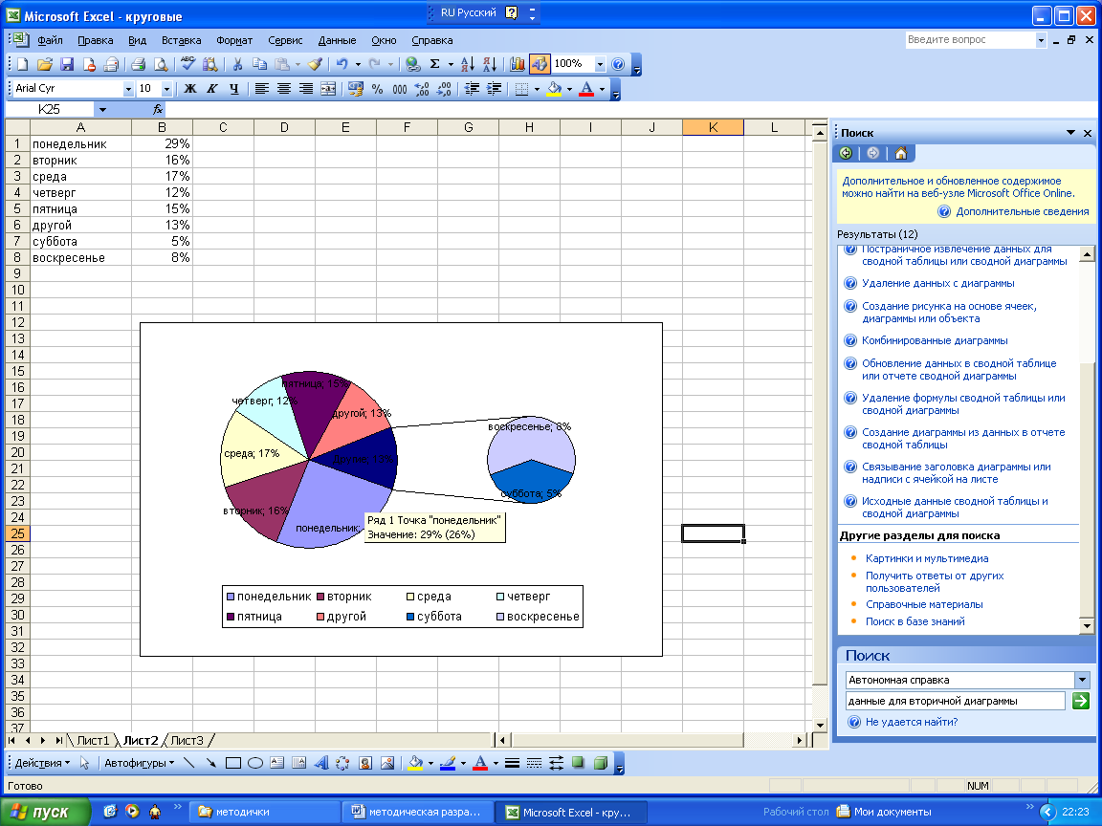
Task: Apply currency format to the cell
Action: tap(356, 89)
